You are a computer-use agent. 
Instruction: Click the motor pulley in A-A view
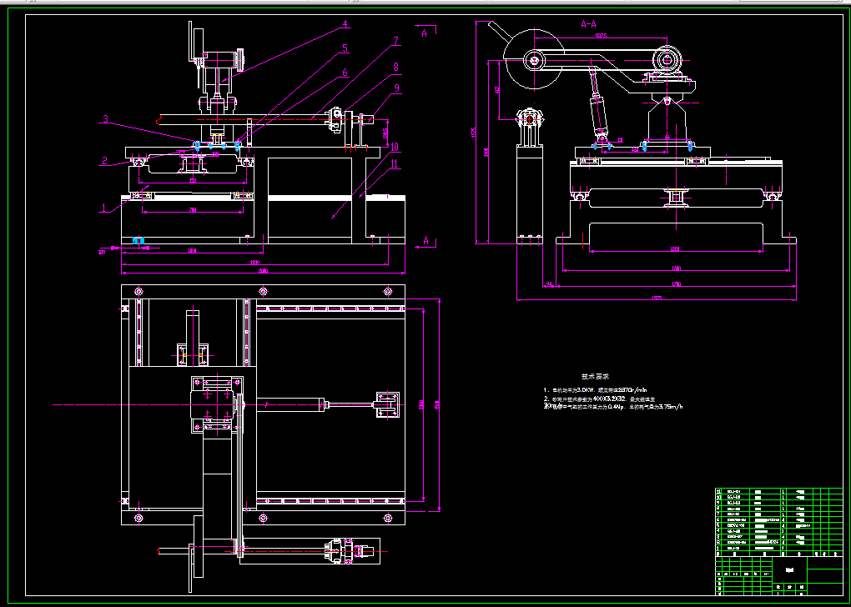point(667,60)
